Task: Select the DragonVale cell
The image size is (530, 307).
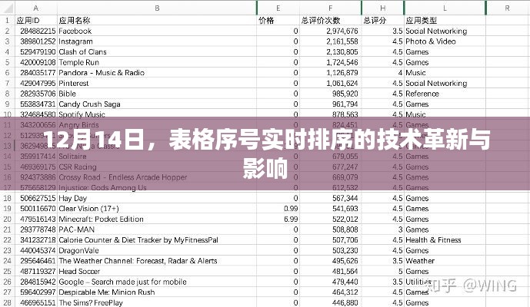Action: tap(157, 250)
